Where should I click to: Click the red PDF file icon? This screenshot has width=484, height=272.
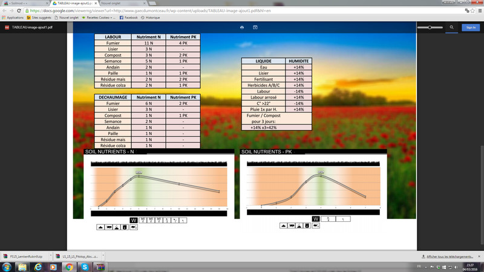pos(7,28)
